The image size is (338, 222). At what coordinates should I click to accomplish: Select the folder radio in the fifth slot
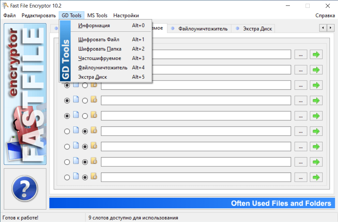coord(85,116)
